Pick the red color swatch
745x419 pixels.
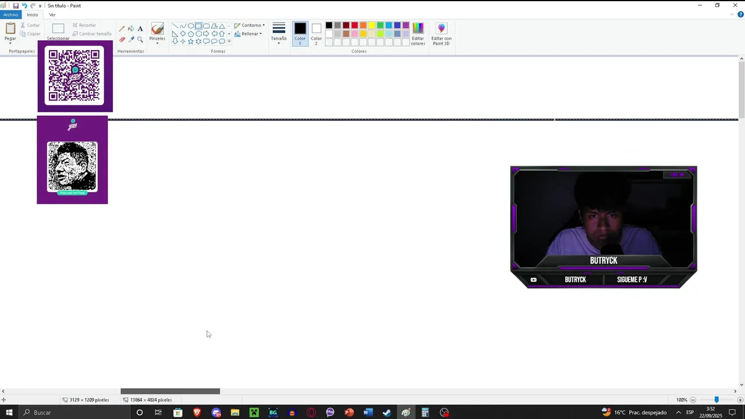[x=354, y=25]
